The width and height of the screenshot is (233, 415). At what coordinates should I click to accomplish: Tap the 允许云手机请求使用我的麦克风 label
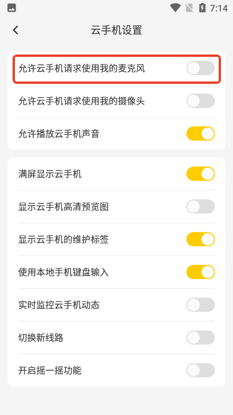(81, 68)
